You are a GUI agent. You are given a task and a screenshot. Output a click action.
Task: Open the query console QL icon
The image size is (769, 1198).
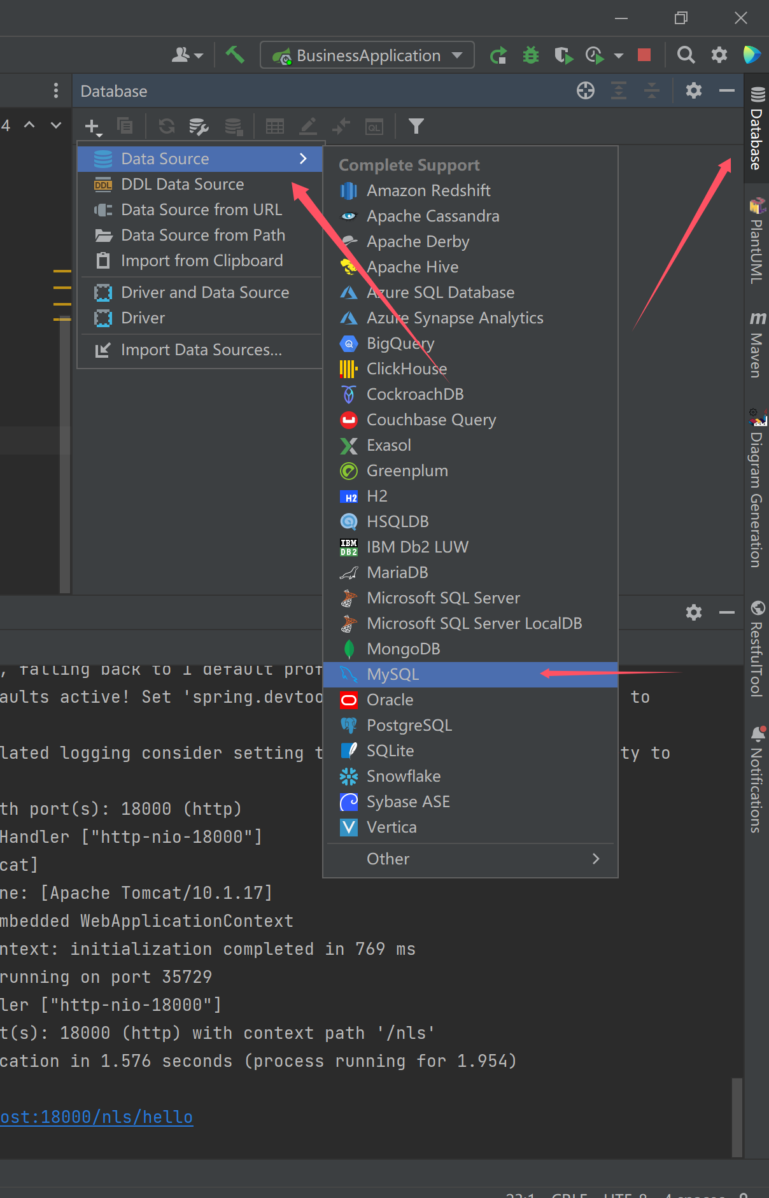[x=374, y=127]
